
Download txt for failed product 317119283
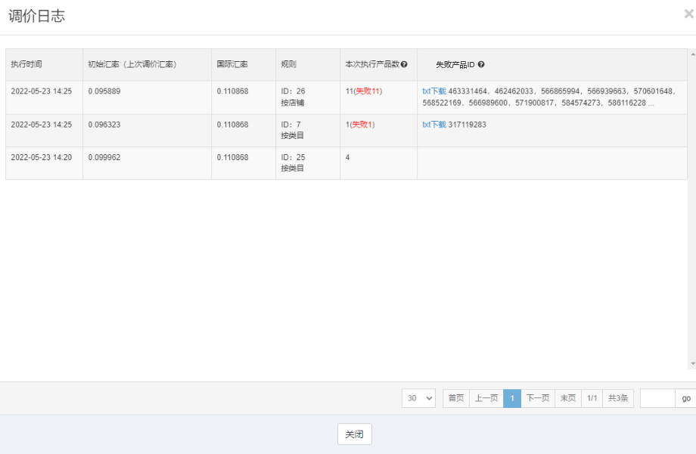click(434, 125)
